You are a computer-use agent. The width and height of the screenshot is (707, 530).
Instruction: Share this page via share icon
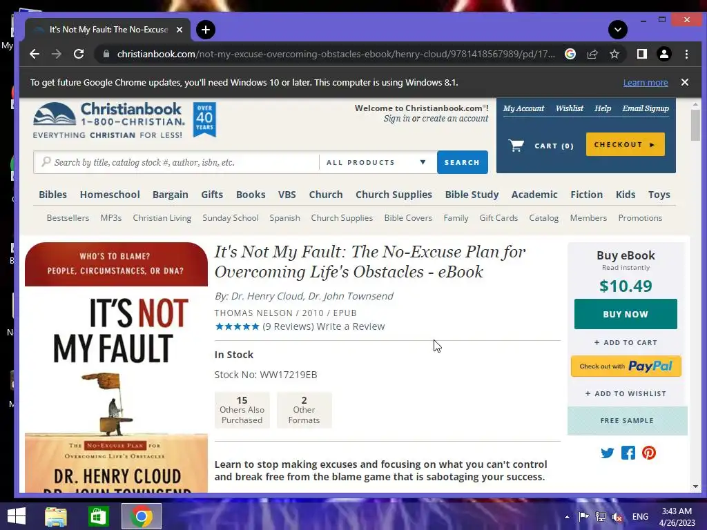592,54
